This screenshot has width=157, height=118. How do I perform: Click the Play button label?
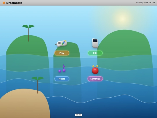coord(62,53)
